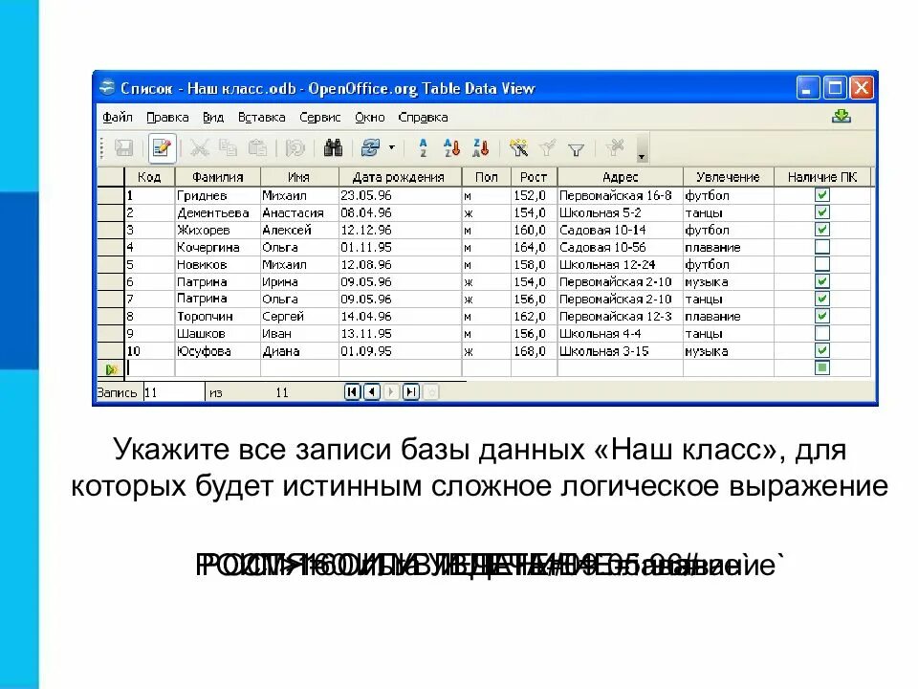Click the Paste clipboard icon
The image size is (918, 689).
tap(257, 148)
